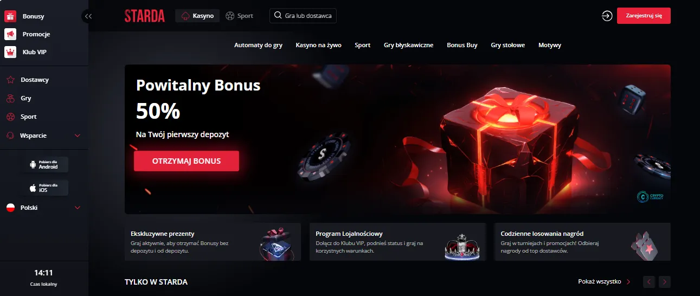Screen dimensions: 700x296
Task: Switch to the Sport tab in header
Action: (239, 16)
